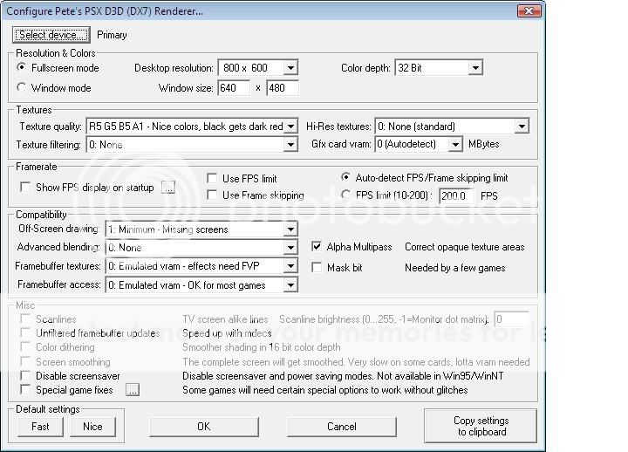Expand the Texture quality dropdown
The height and width of the screenshot is (452, 628).
click(x=290, y=127)
